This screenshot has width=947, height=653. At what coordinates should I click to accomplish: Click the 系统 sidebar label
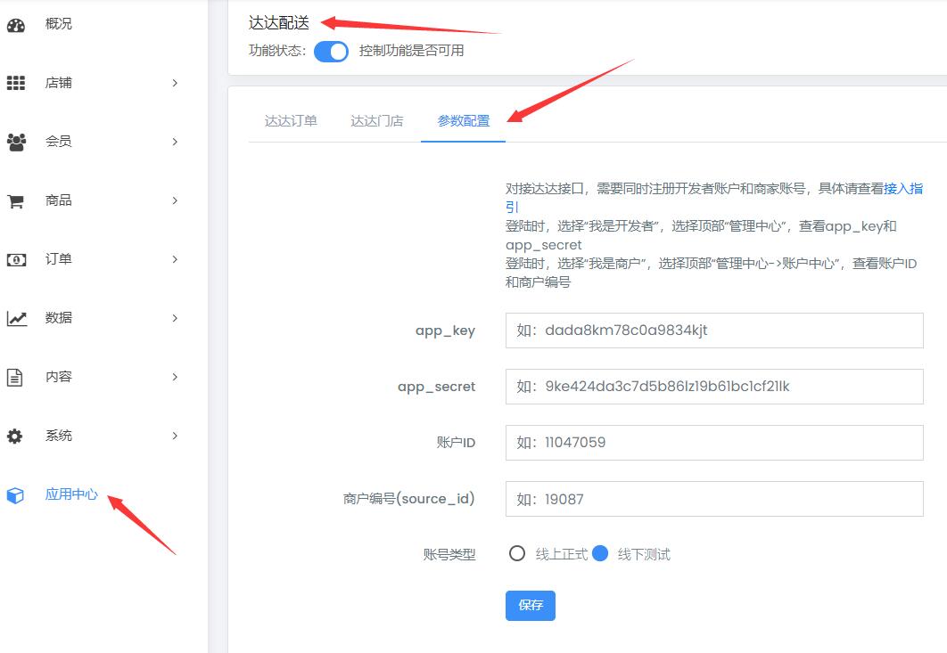click(x=59, y=435)
